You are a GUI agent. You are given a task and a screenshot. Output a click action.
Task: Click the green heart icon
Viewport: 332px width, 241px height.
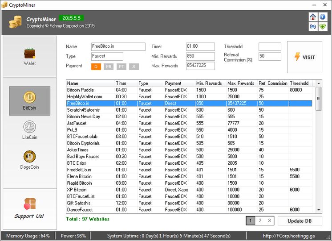[x=323, y=26]
